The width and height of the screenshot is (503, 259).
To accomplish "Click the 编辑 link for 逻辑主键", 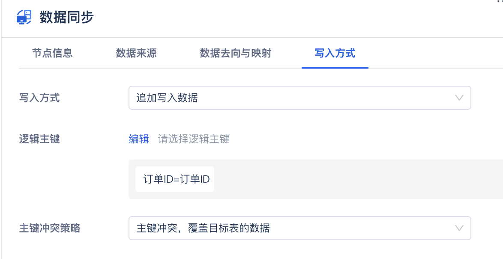I will point(139,139).
